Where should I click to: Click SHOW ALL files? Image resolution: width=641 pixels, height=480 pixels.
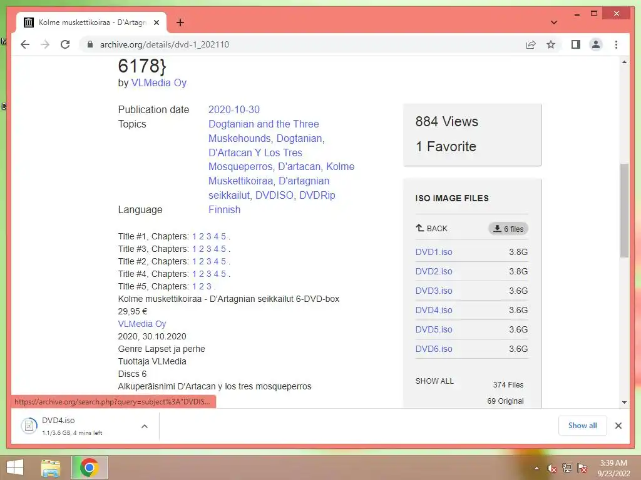(x=434, y=381)
